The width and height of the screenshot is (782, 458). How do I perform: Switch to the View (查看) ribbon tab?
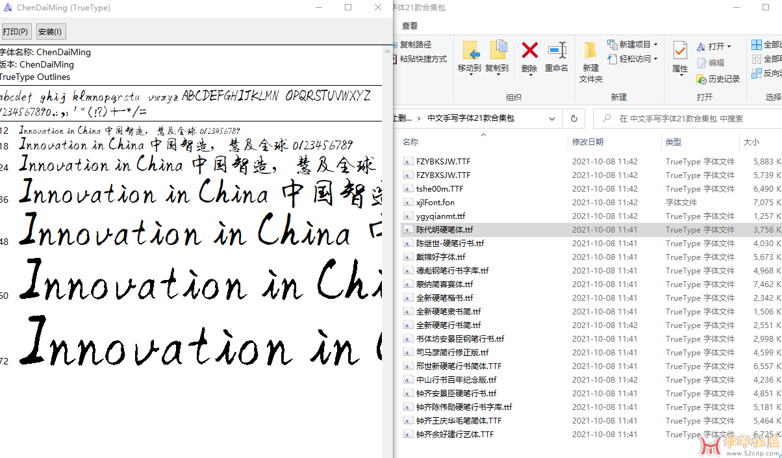tap(410, 26)
